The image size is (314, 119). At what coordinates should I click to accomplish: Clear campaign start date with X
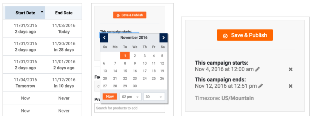pos(291,69)
